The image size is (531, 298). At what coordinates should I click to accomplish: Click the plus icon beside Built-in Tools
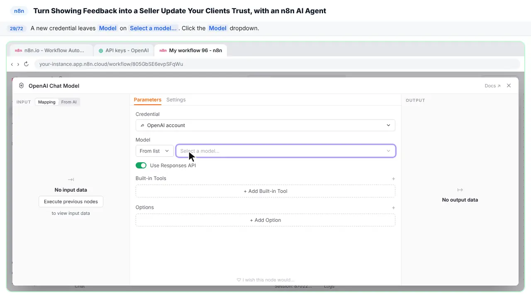[x=393, y=179]
